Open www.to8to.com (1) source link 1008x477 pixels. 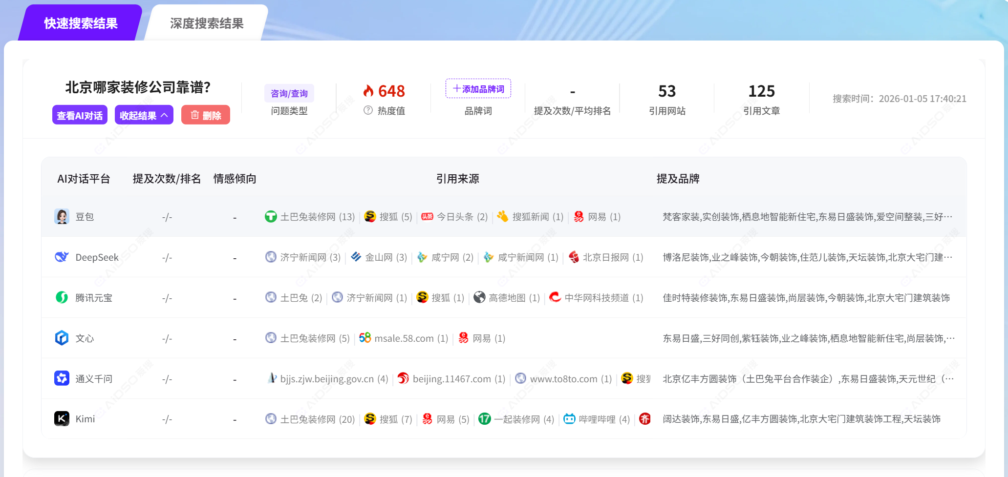tap(564, 378)
